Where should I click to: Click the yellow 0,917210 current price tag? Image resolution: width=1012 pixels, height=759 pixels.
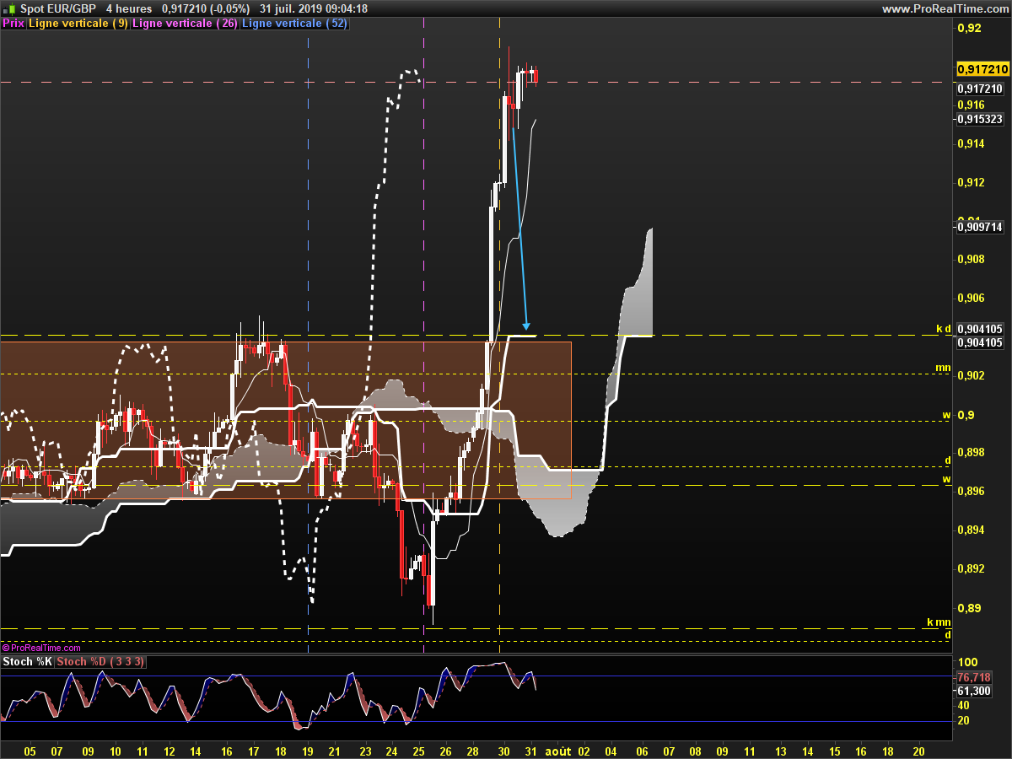(982, 69)
